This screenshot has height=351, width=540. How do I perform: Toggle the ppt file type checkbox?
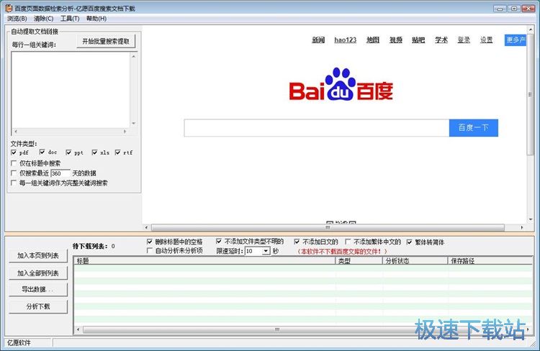click(68, 152)
